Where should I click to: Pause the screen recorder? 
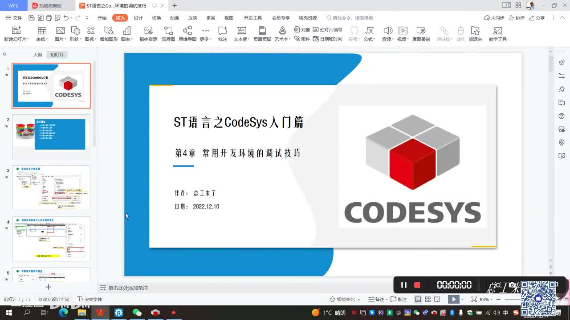[x=404, y=285]
